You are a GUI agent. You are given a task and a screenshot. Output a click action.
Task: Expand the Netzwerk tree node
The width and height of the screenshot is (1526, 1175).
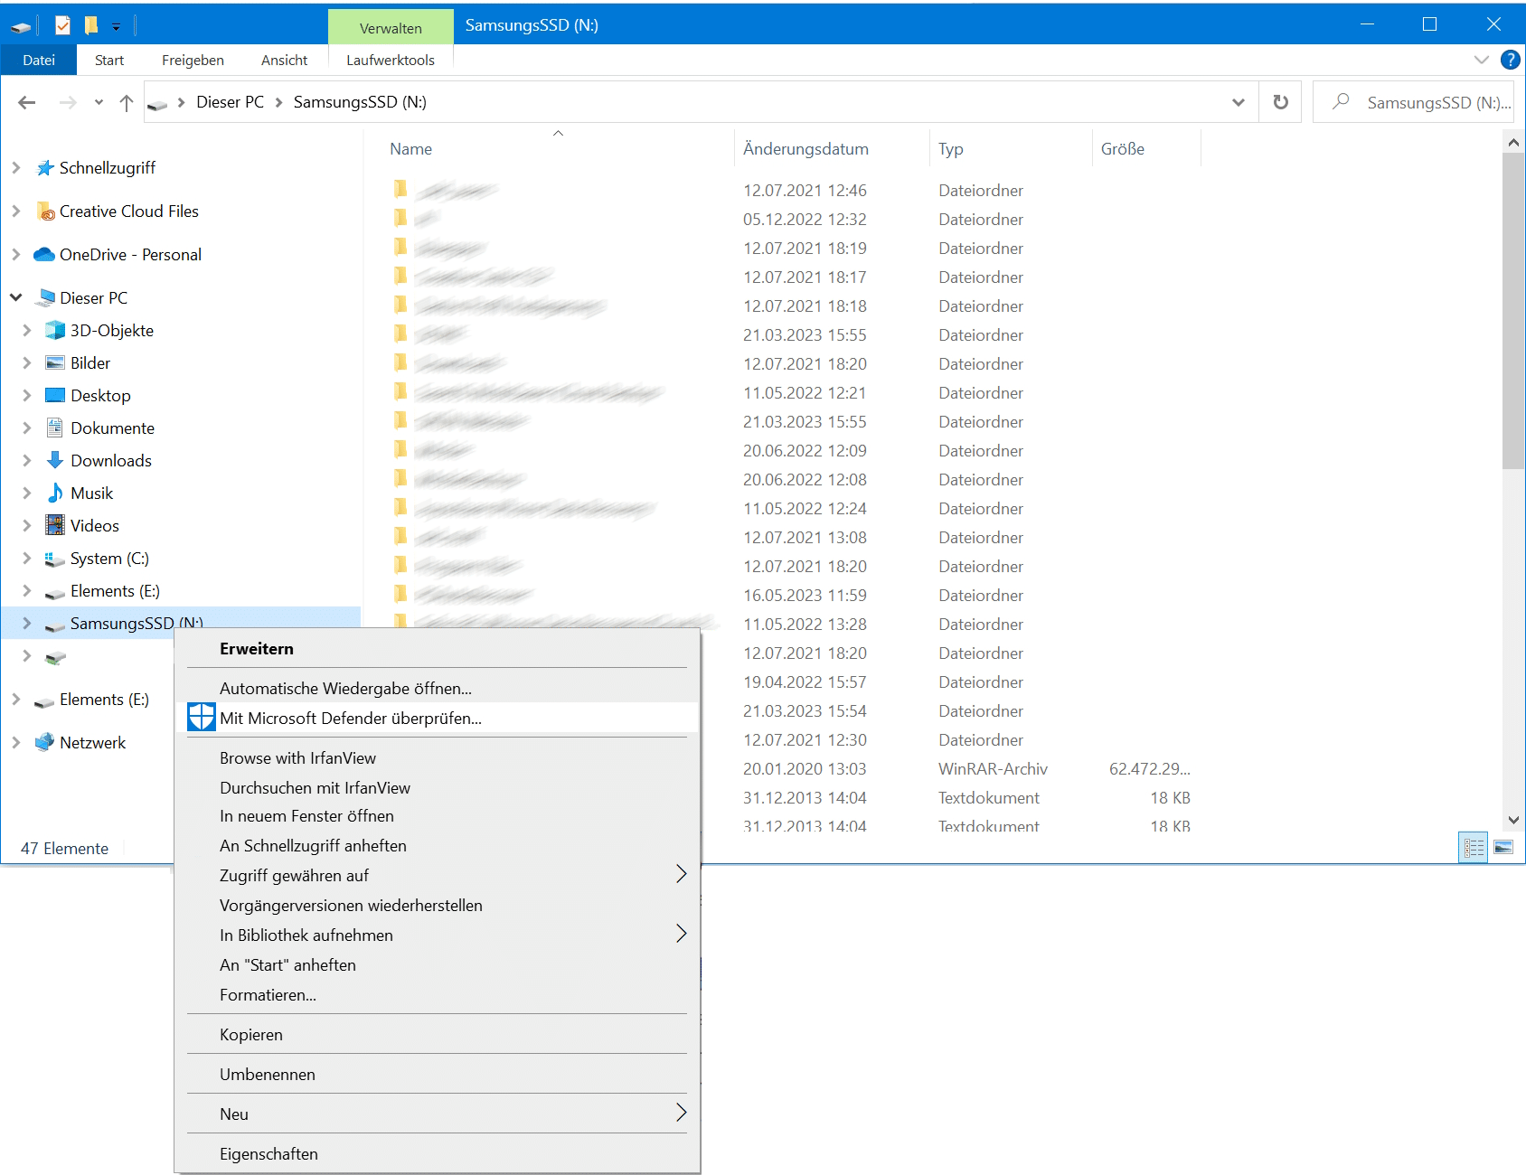16,743
